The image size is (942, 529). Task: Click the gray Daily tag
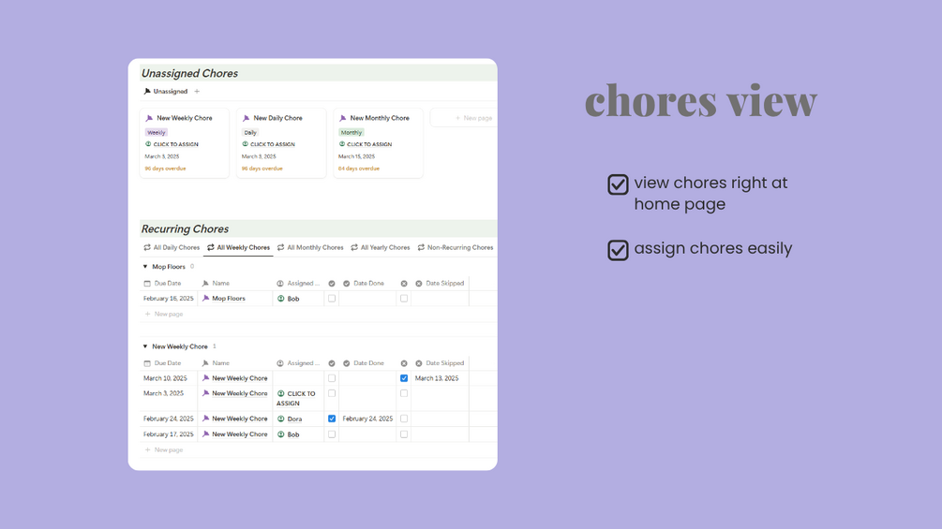coord(250,133)
